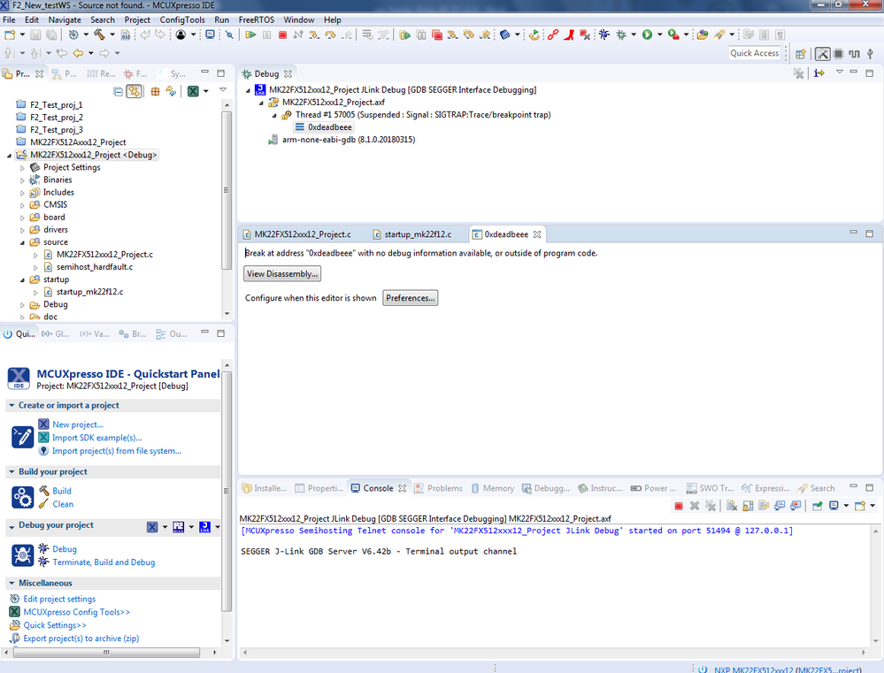Toggle Link with Editor in Project Explorer
The image size is (884, 673).
134,91
